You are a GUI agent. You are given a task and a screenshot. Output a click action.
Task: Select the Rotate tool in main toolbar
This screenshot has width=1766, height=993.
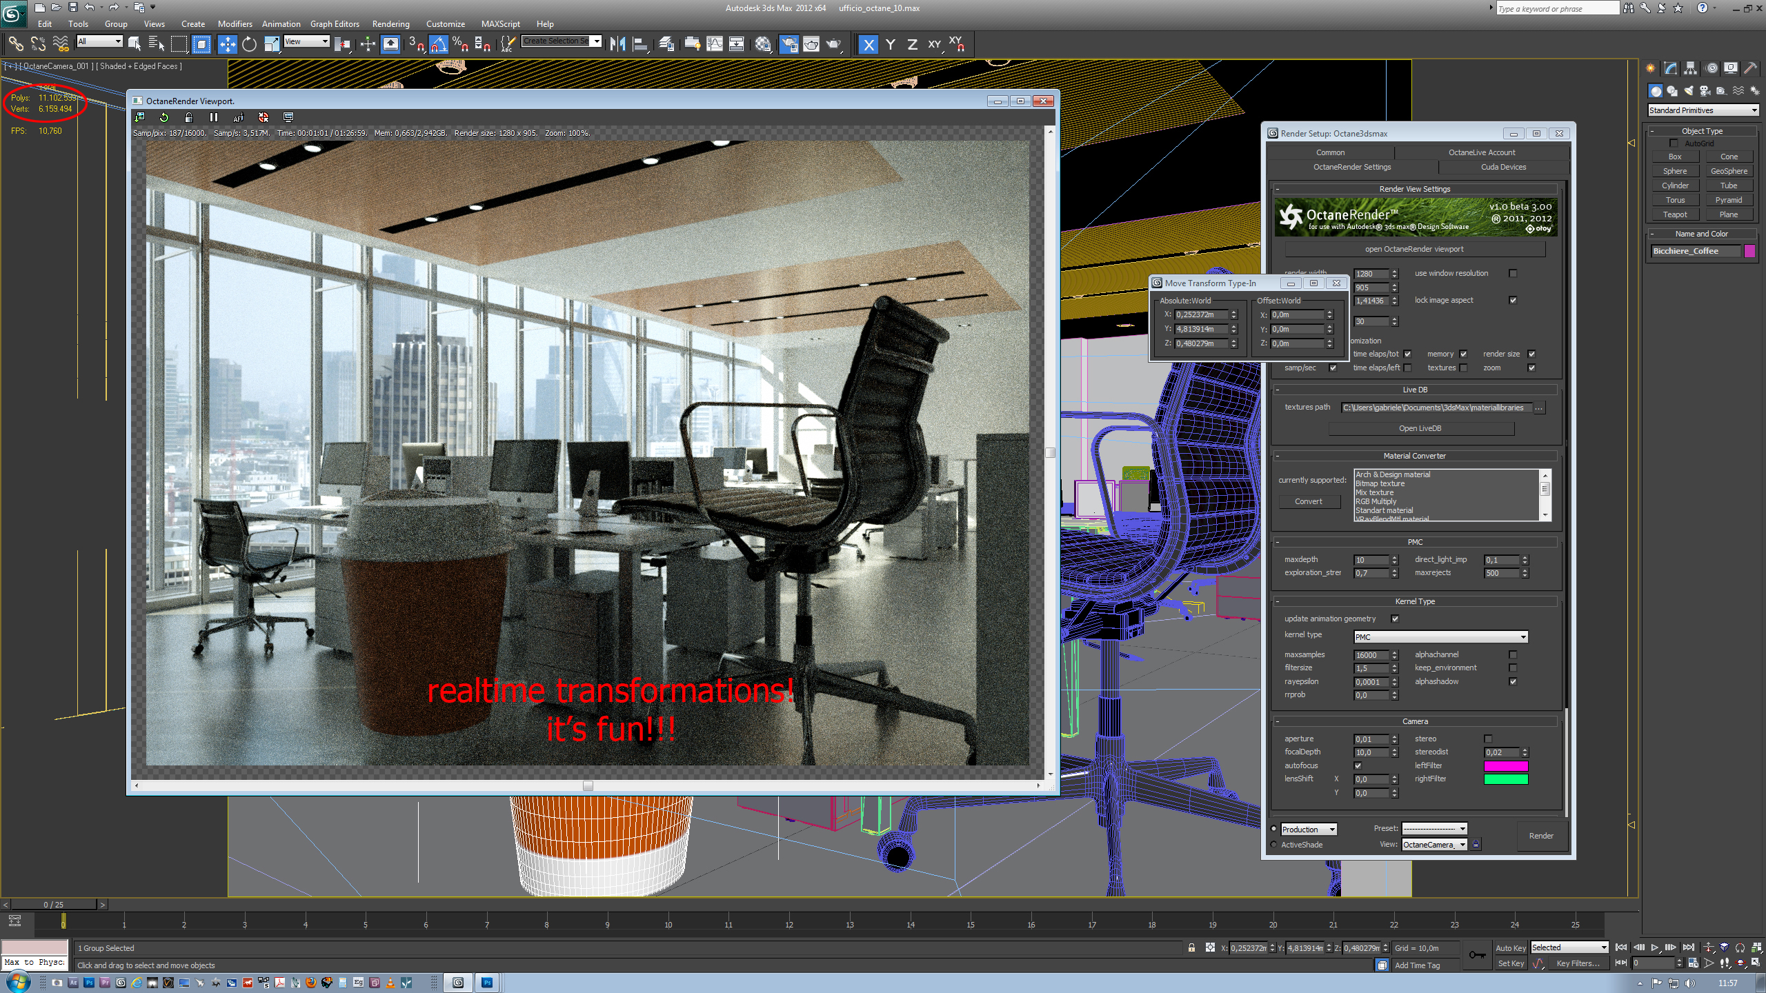coord(249,45)
